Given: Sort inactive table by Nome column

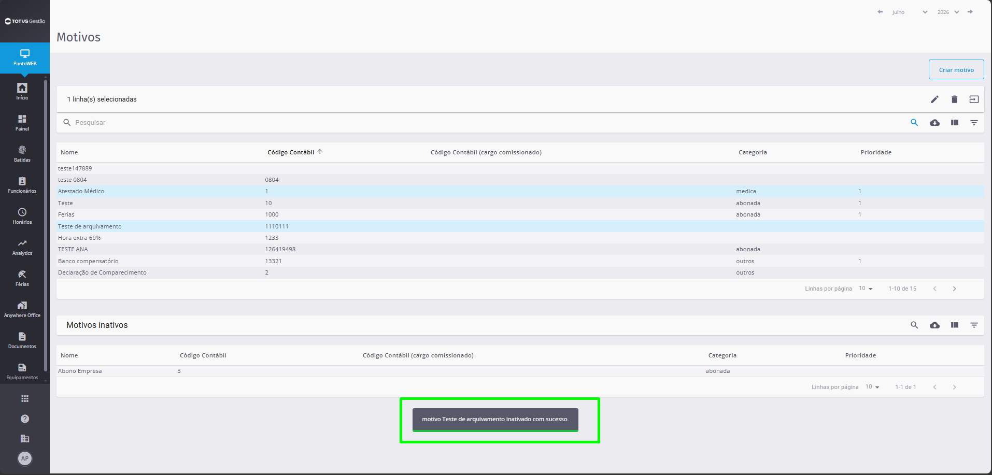Looking at the screenshot, I should pos(69,355).
